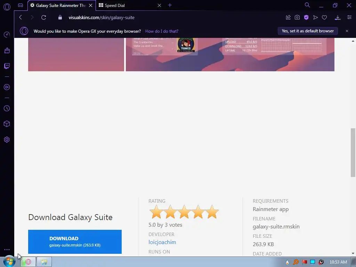
Task: Open History clock icon in sidebar
Action: (x=7, y=108)
